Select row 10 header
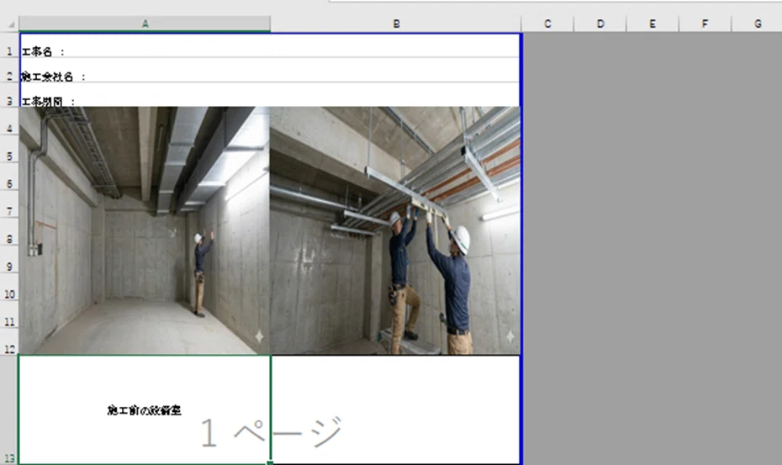Viewport: 782px width, 465px height. pyautogui.click(x=9, y=287)
